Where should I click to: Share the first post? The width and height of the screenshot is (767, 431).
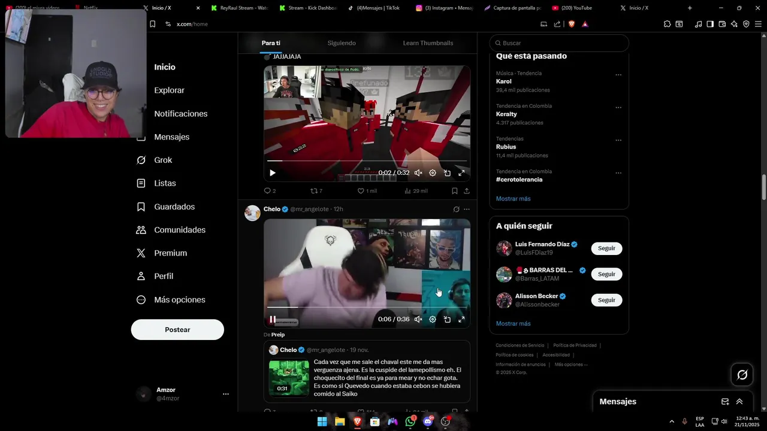pos(466,191)
